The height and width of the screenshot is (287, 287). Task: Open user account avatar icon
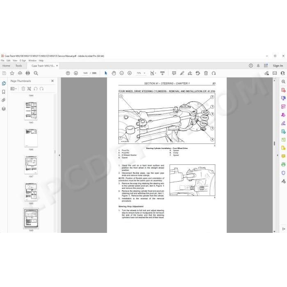pos(283,73)
